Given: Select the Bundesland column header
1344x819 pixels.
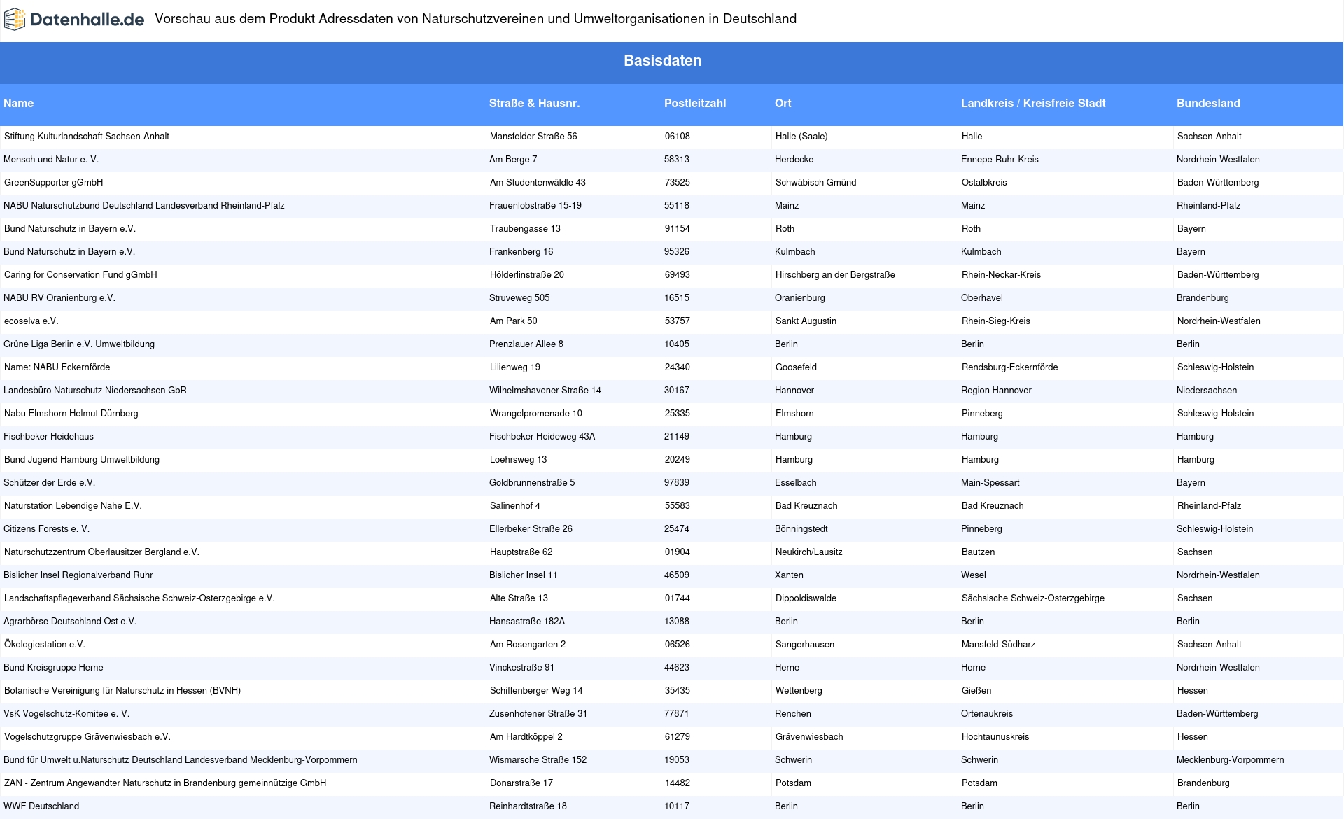Looking at the screenshot, I should [1208, 104].
